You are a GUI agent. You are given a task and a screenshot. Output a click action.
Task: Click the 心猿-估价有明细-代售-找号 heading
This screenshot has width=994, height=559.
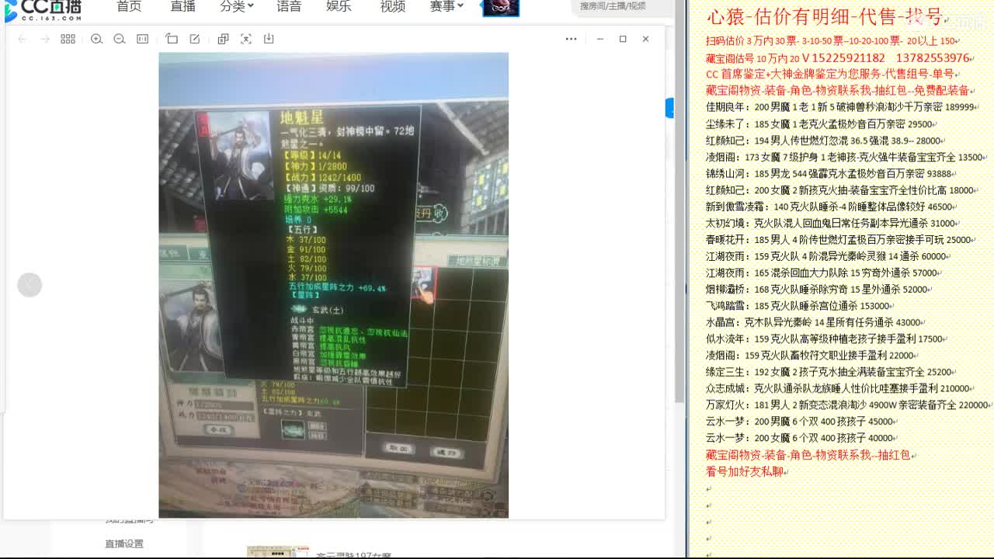(825, 16)
